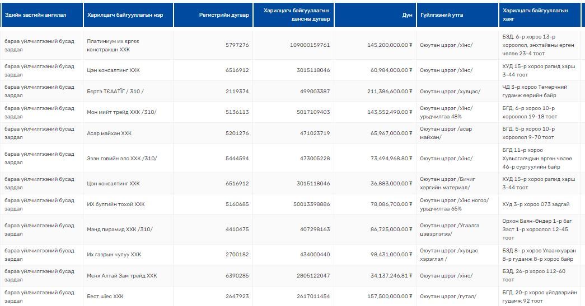Select account number 434000440
585x306 pixels.
315,255
